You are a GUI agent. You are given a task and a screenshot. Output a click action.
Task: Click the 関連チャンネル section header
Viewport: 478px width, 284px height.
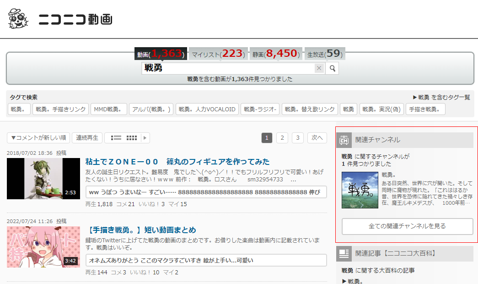(405, 140)
